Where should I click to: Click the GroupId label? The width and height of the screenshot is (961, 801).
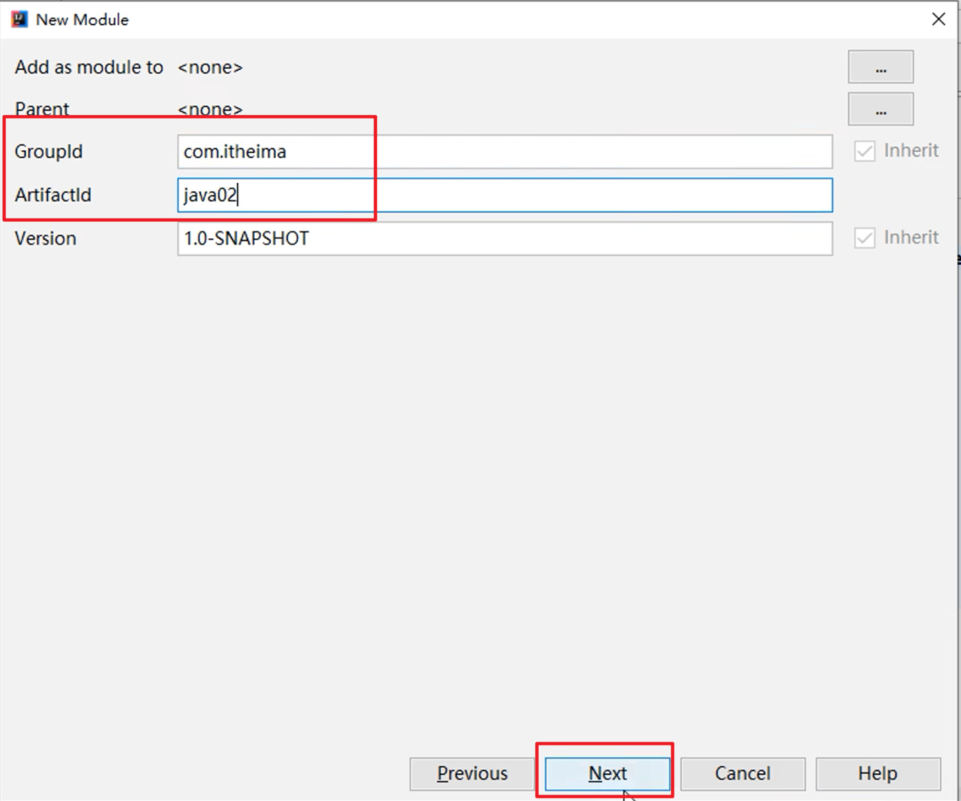(x=48, y=152)
